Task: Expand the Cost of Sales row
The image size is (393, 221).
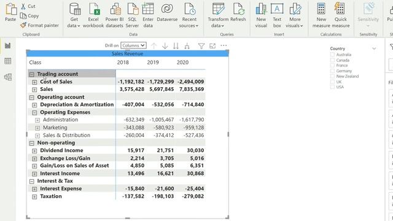Action: [x=34, y=82]
